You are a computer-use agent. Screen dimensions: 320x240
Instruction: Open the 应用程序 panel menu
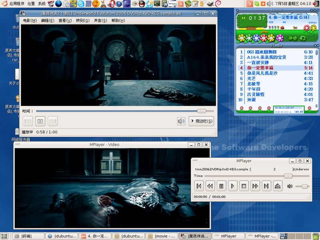click(x=17, y=4)
